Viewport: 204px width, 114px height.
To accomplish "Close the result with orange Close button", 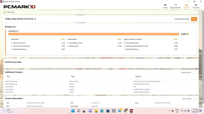I will coord(194,19).
